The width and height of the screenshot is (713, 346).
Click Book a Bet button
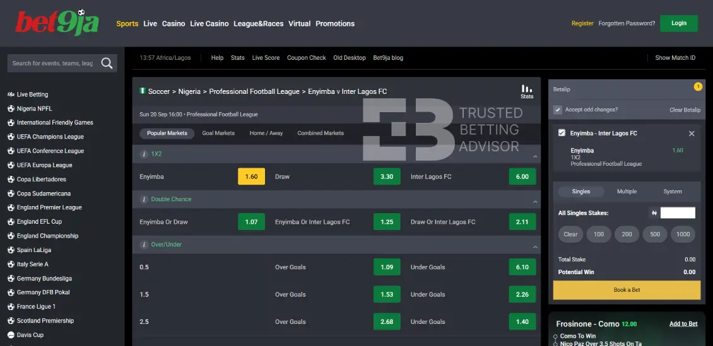click(627, 290)
